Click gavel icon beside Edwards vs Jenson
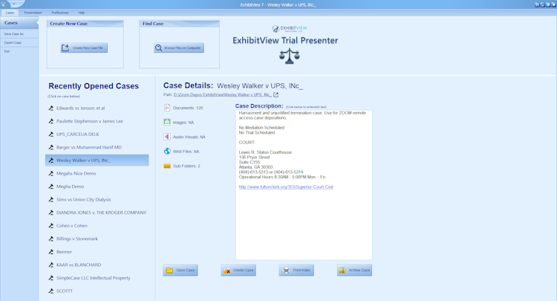 [51, 108]
